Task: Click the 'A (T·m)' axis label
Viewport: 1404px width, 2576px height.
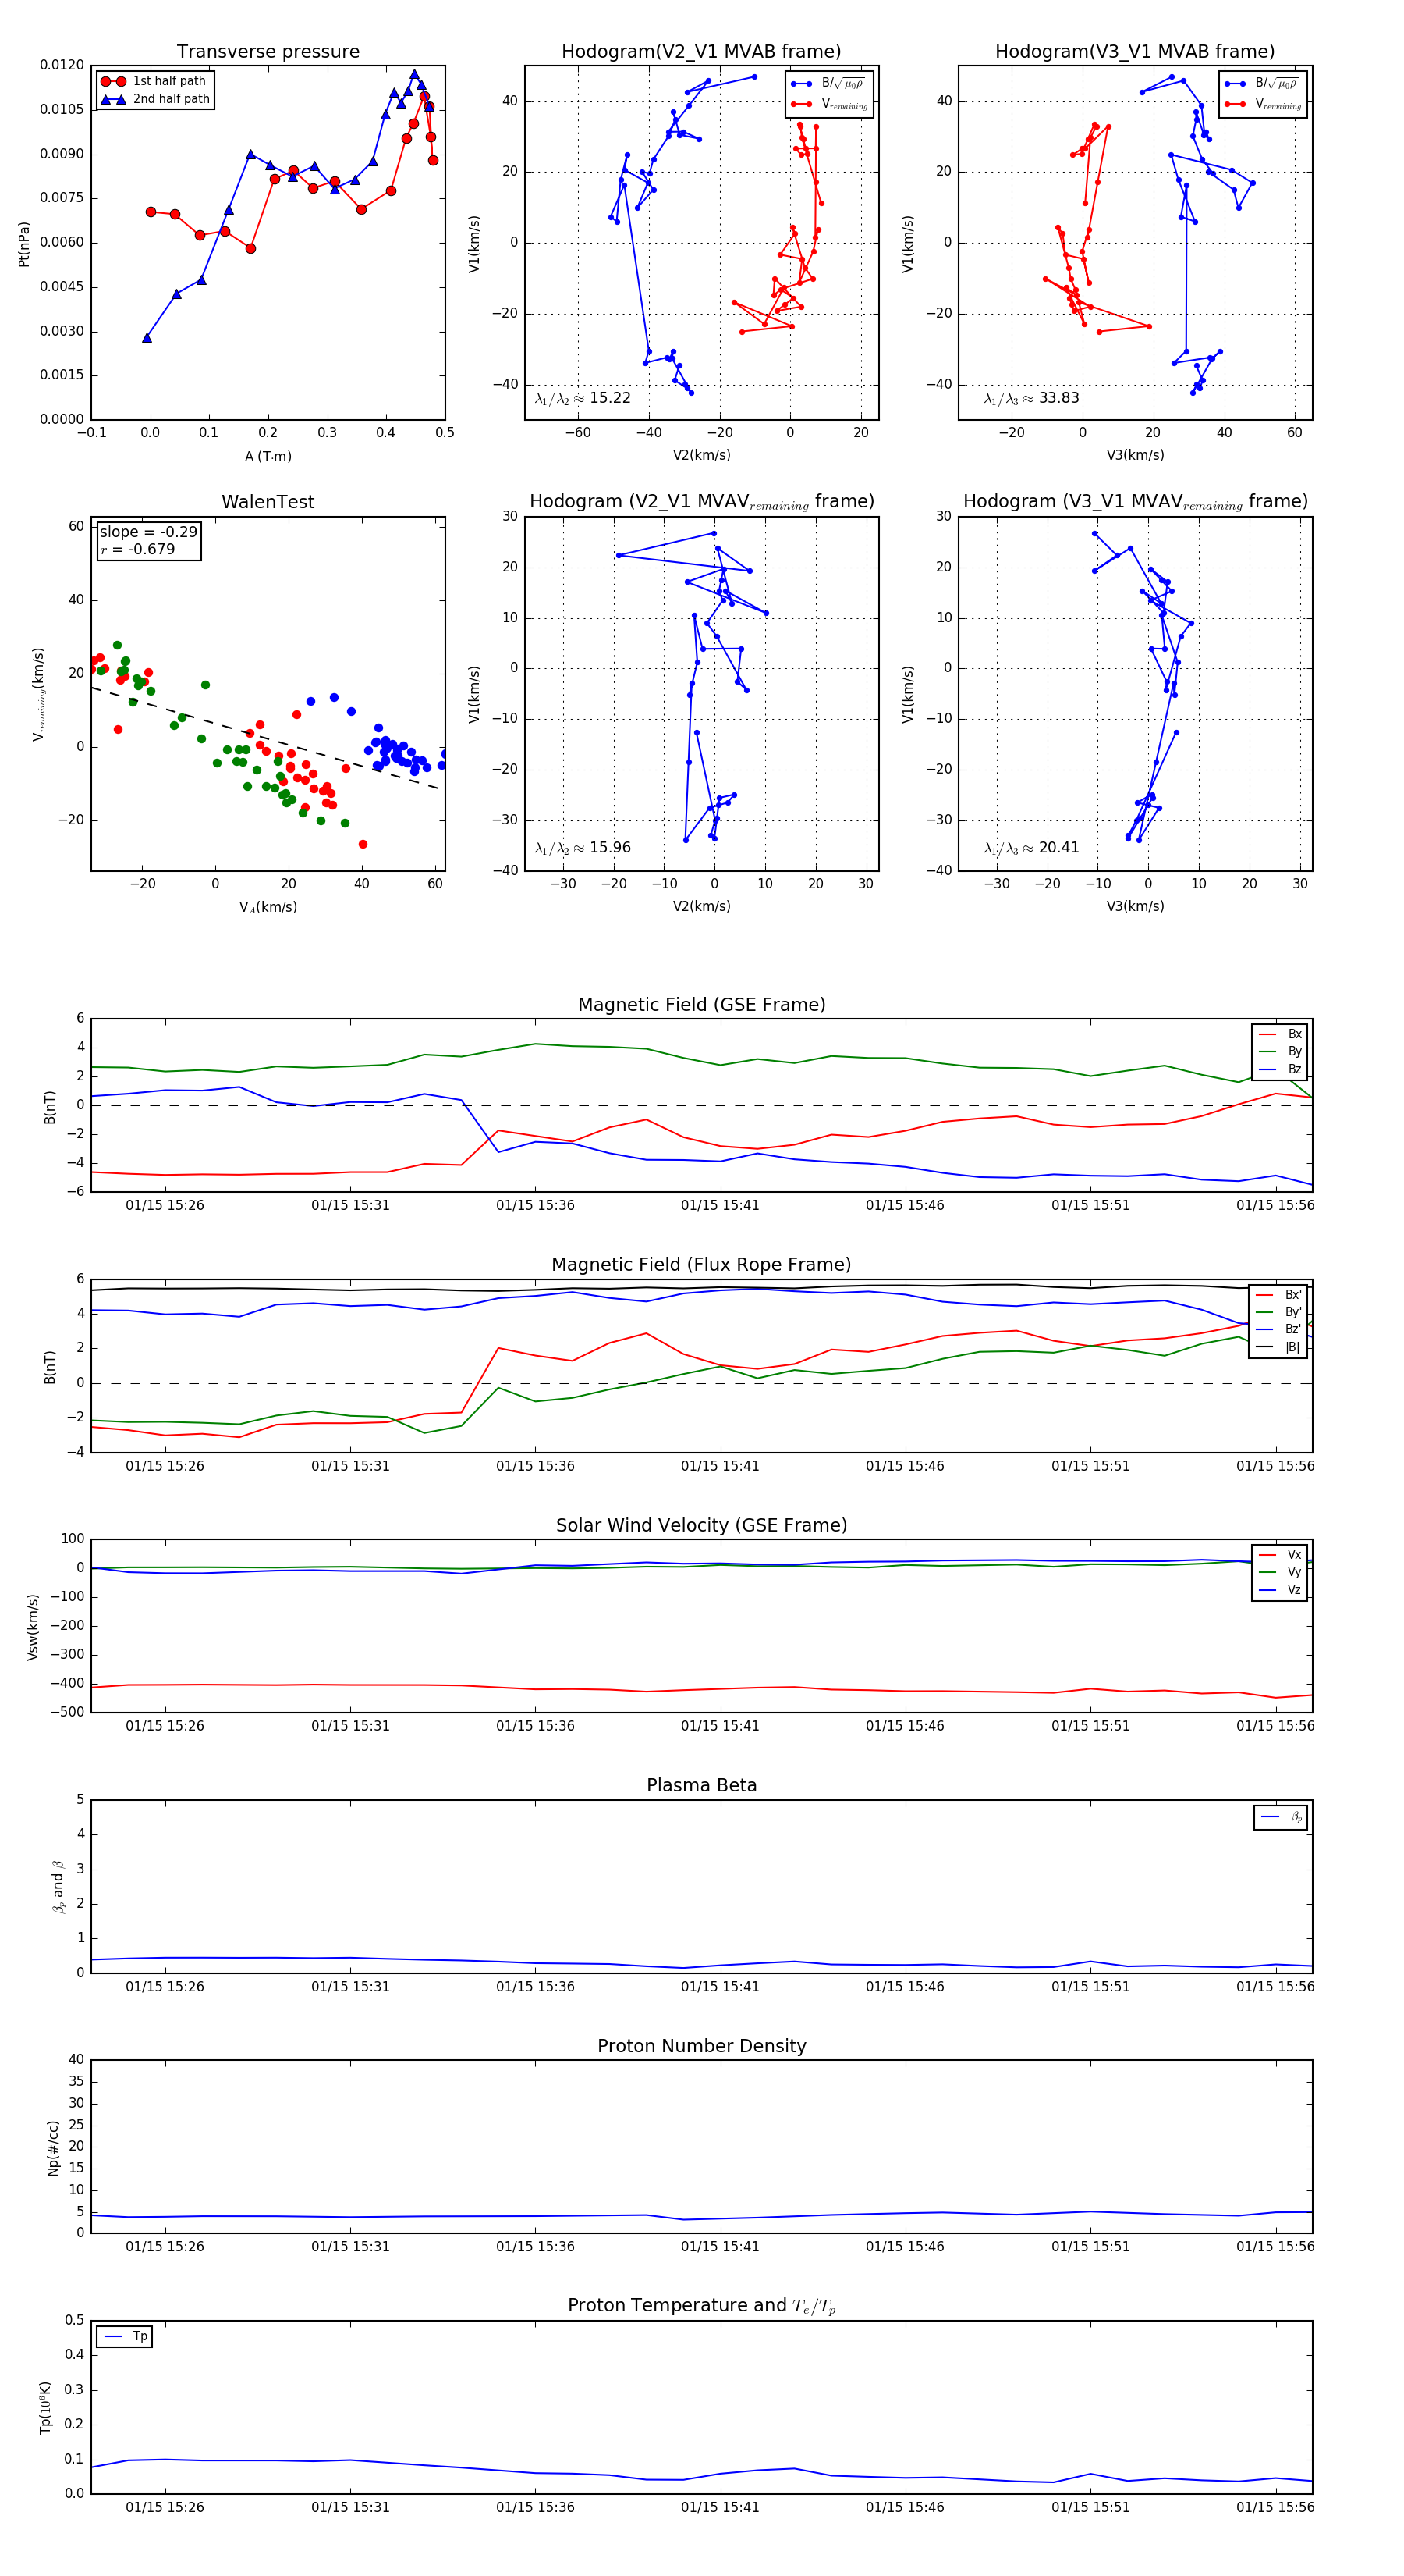Action: coord(268,456)
